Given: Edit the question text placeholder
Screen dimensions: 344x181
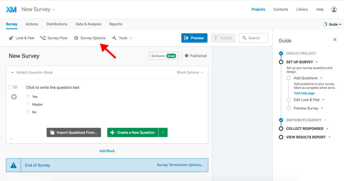Looking at the screenshot, I should [53, 87].
